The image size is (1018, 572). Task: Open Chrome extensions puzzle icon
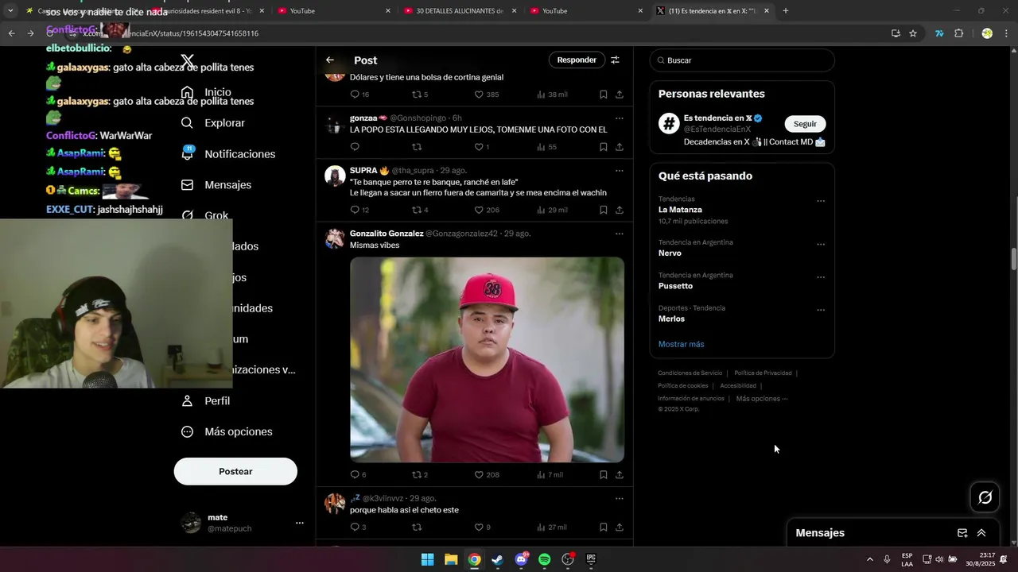pyautogui.click(x=958, y=33)
